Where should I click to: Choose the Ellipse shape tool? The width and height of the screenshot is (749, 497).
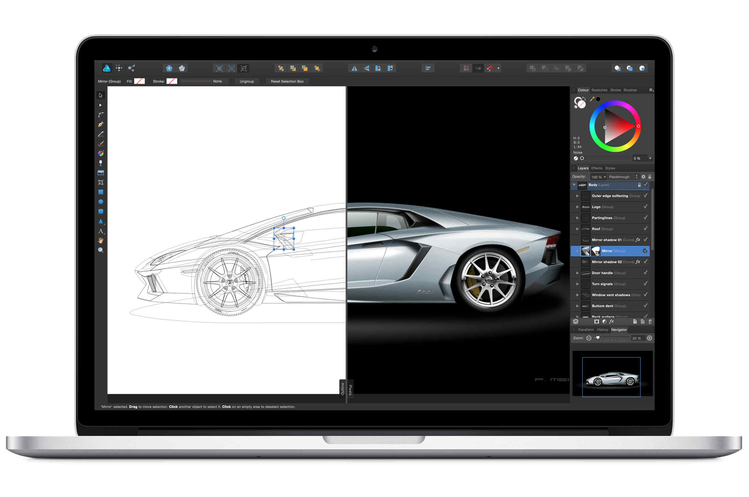click(101, 202)
